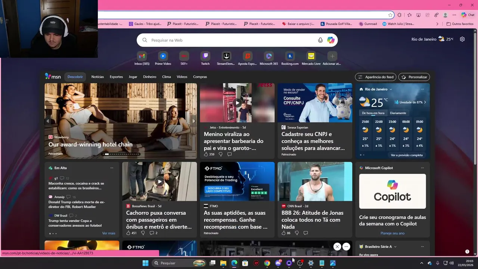This screenshot has width=478, height=269.
Task: Open the Esportes tab
Action: click(116, 77)
